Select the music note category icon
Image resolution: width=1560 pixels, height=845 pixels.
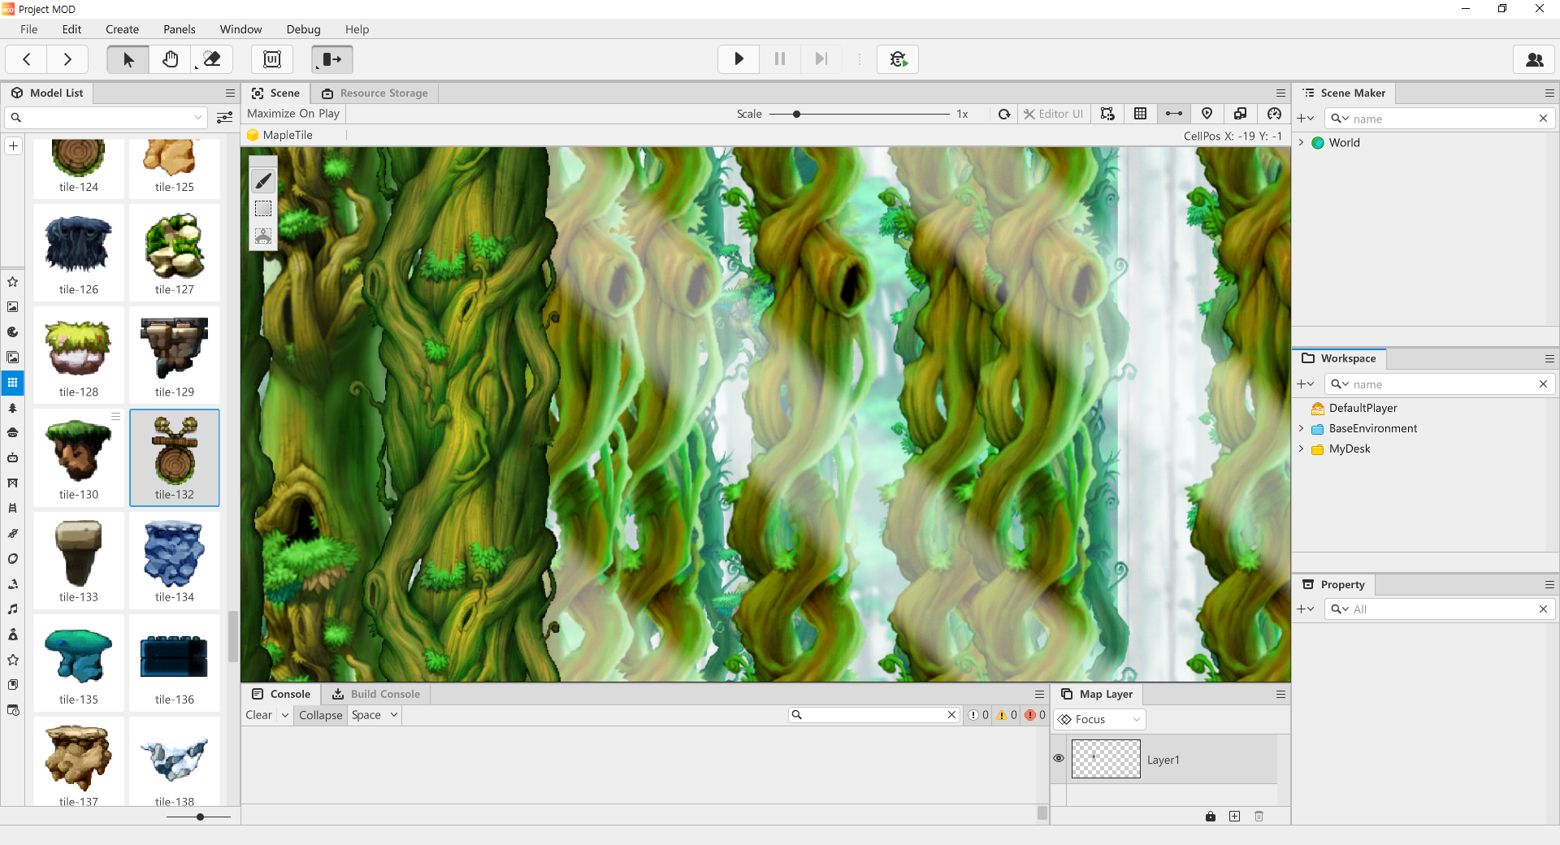[13, 609]
